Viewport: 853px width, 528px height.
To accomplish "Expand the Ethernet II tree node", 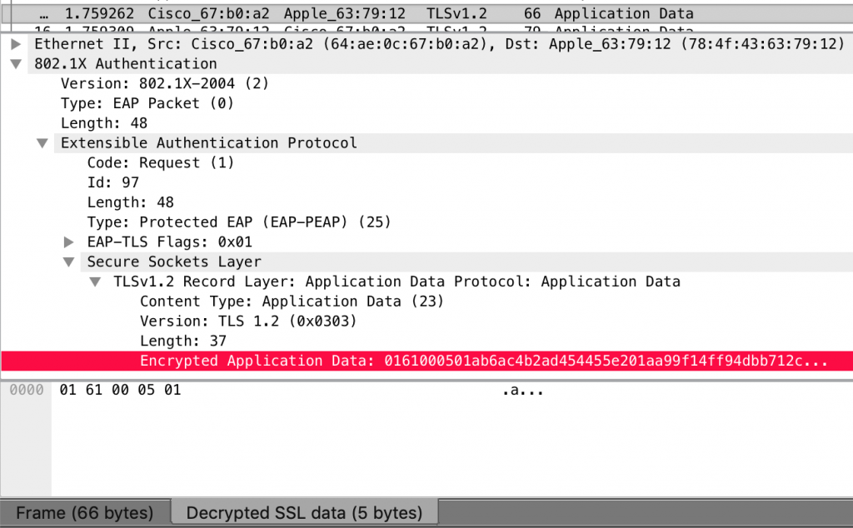I will [16, 44].
